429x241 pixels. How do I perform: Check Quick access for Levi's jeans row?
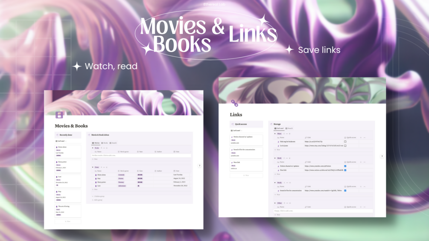click(345, 145)
